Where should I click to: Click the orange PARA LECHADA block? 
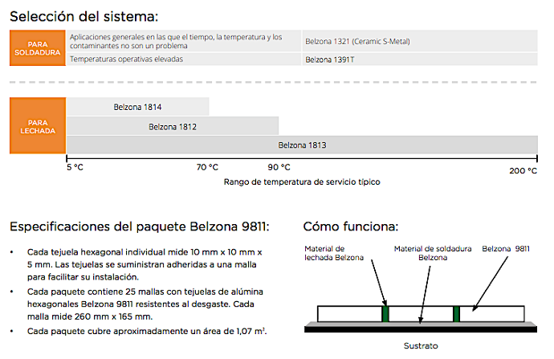click(37, 126)
